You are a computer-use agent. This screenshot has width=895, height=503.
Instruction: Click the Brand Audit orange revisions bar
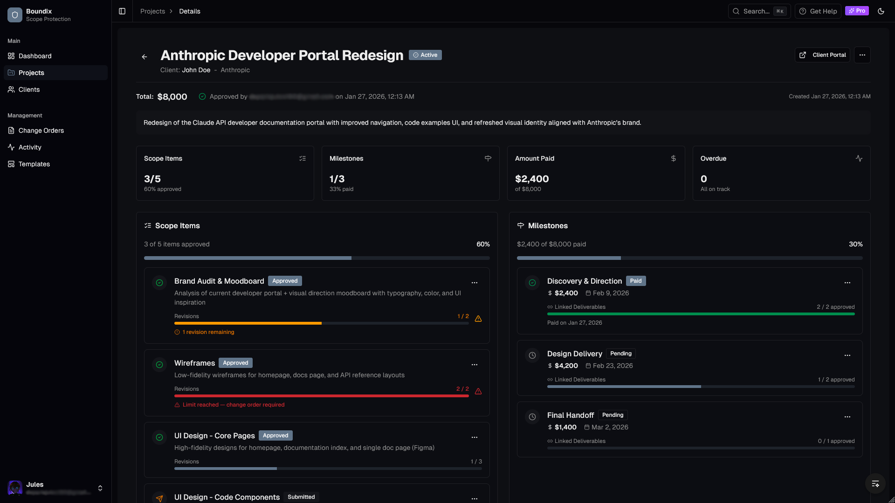pos(322,323)
